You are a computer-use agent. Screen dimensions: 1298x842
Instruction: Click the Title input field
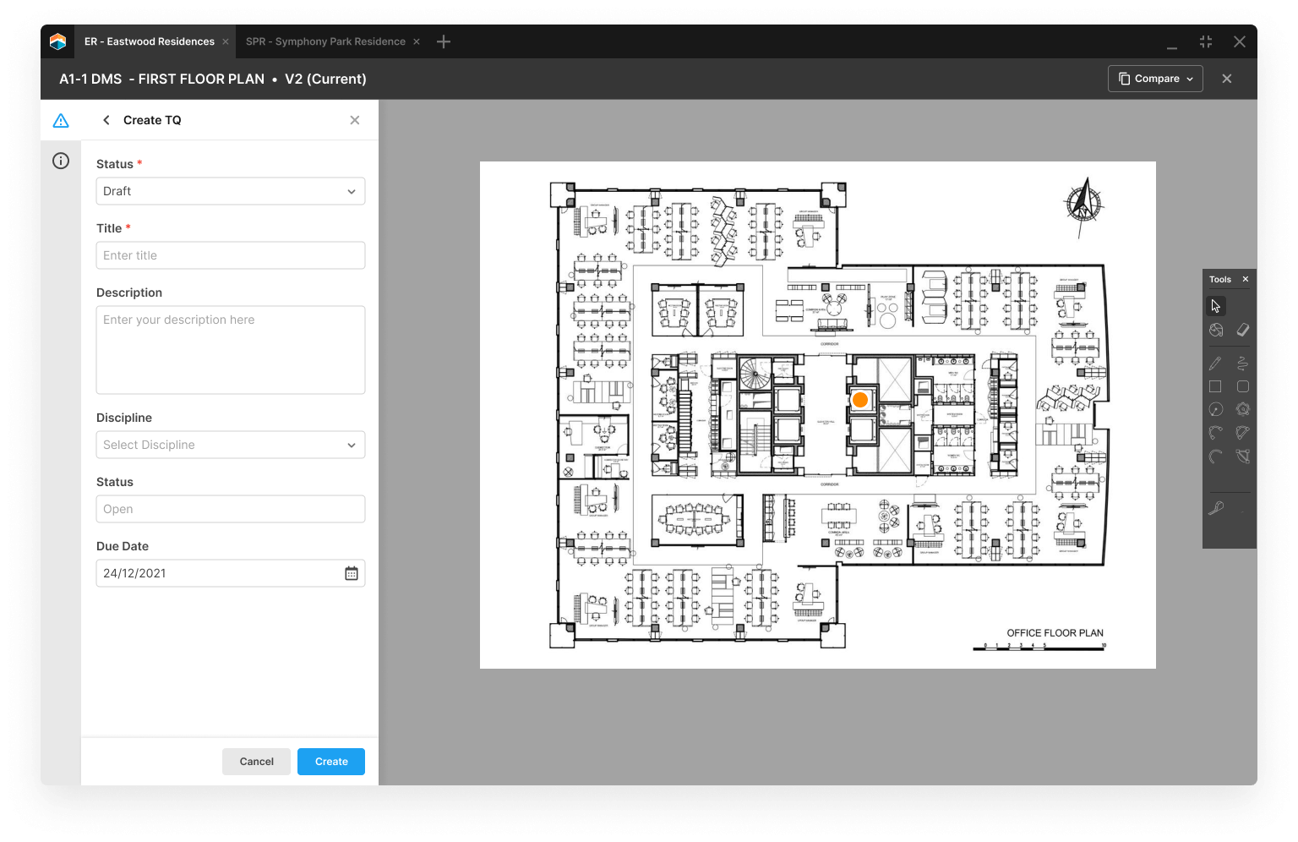[230, 255]
